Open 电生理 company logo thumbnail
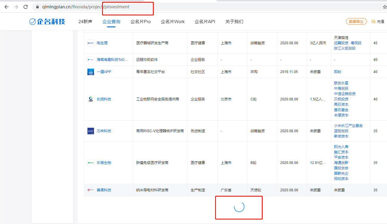387x224 pixels. coord(91,43)
